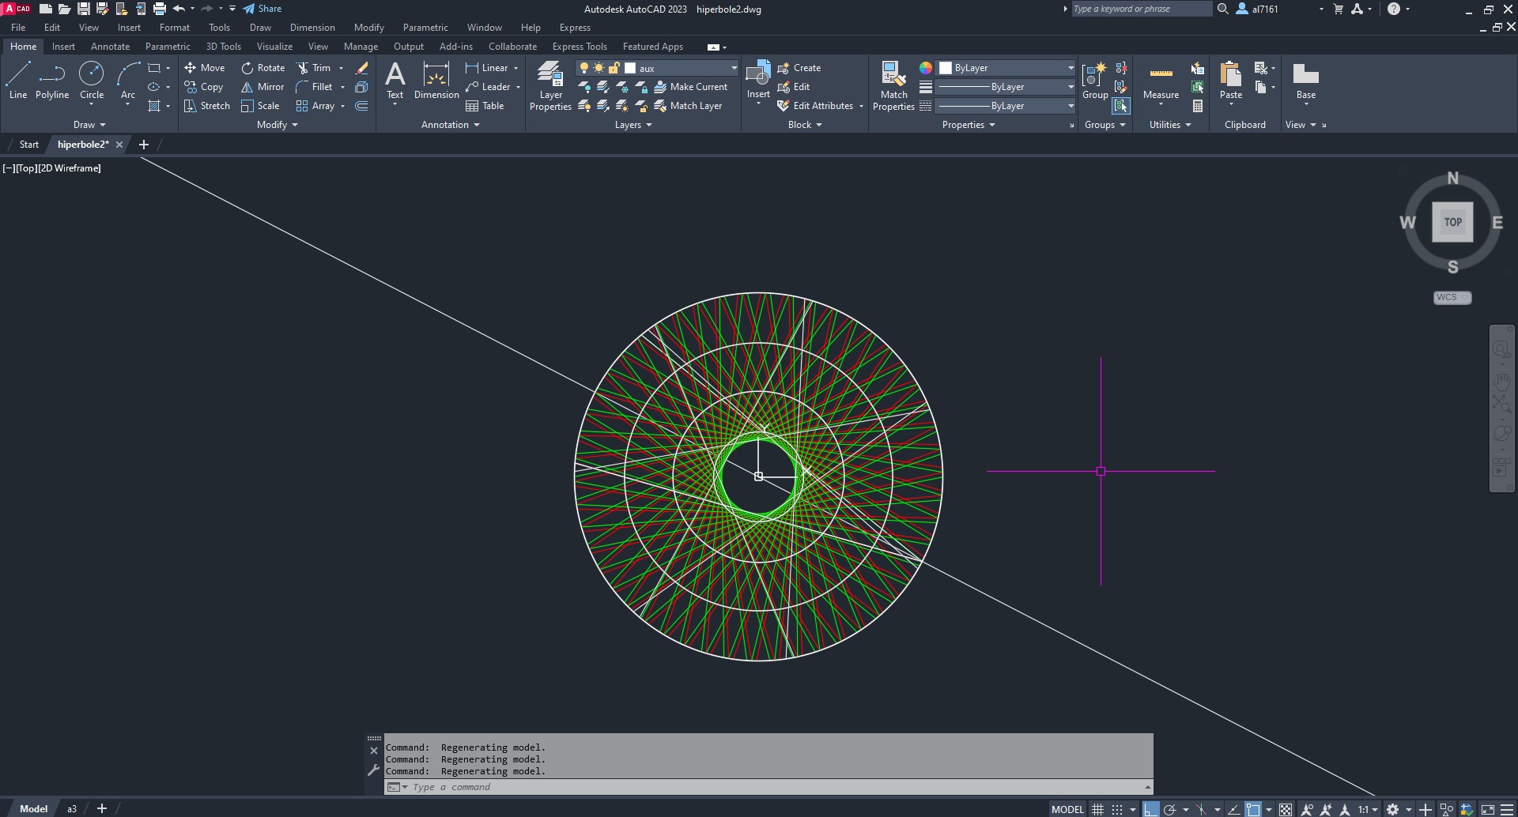Open the ByLayer color dropdown
This screenshot has height=817, width=1518.
pyautogui.click(x=1070, y=68)
